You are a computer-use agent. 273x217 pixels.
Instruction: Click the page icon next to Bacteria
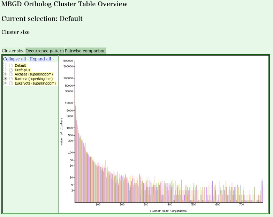[x=11, y=79]
